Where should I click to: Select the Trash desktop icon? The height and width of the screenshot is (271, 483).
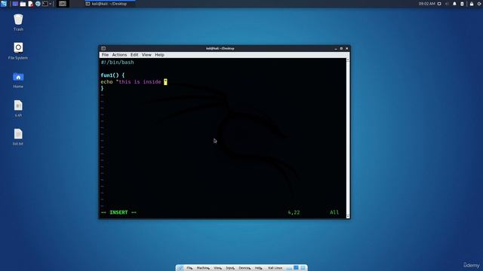point(18,23)
